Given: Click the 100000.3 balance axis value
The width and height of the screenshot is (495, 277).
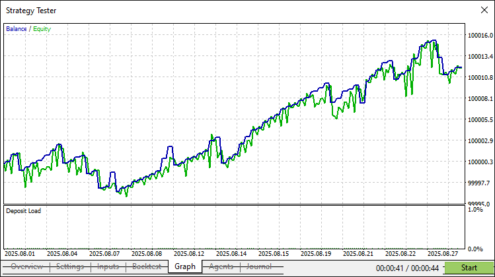Looking at the screenshot, I should (480, 162).
